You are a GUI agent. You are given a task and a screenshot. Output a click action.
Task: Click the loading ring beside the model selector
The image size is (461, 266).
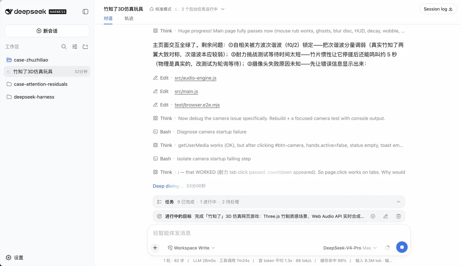point(387,248)
